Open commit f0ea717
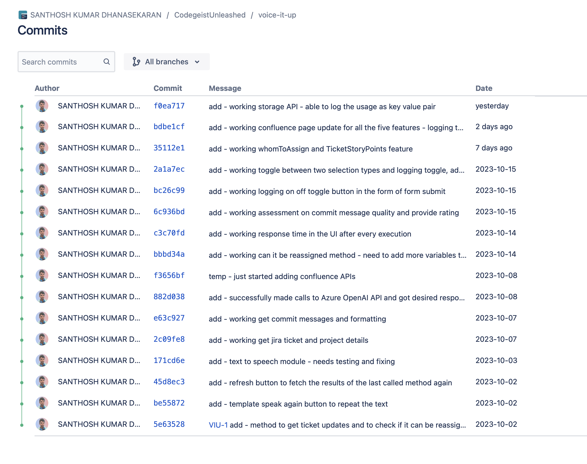 click(x=169, y=106)
